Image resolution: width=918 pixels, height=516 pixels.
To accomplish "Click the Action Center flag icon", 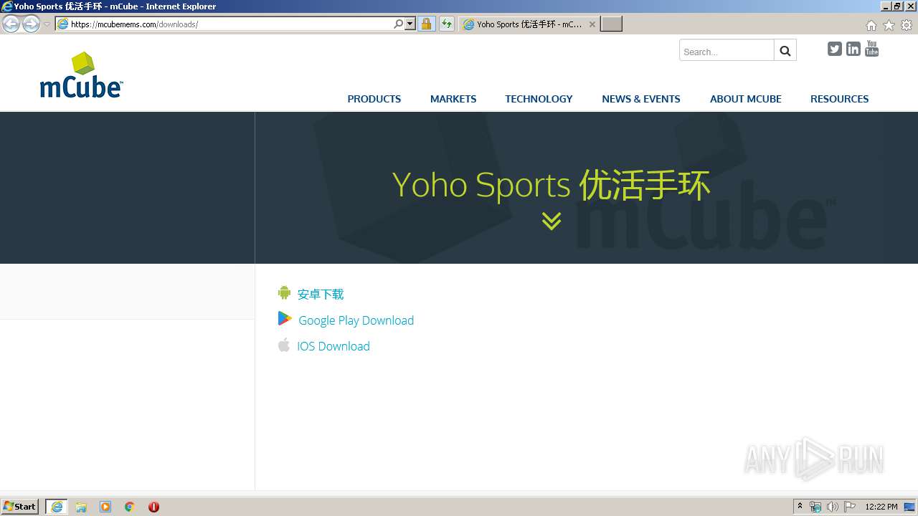I will click(849, 507).
